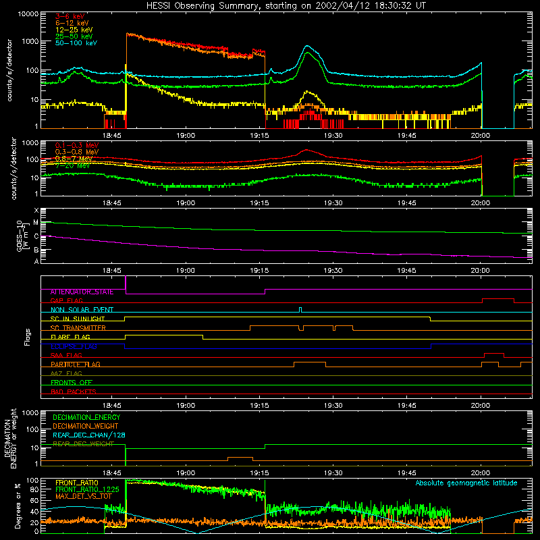Select the SC_TRANSMITTER flag label
The width and height of the screenshot is (540, 540).
point(78,328)
